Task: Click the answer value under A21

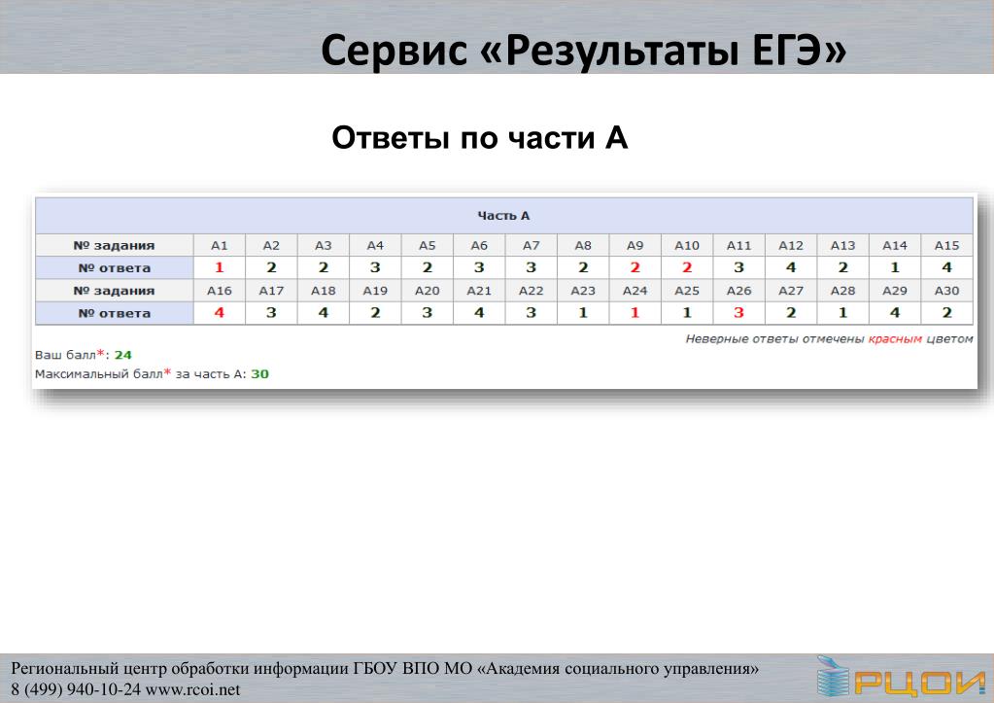Action: [479, 313]
